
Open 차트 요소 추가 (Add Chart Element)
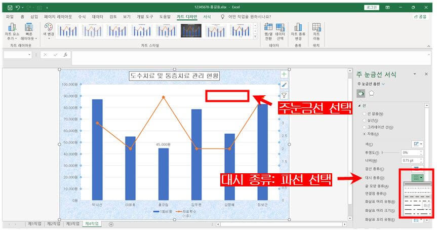coord(12,31)
